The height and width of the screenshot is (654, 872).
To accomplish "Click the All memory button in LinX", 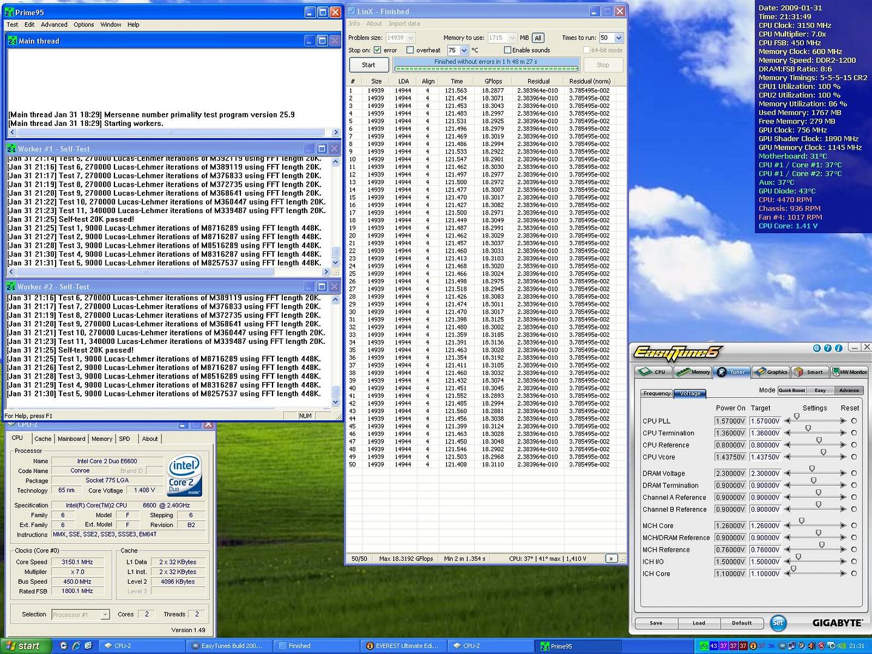I will (x=538, y=38).
